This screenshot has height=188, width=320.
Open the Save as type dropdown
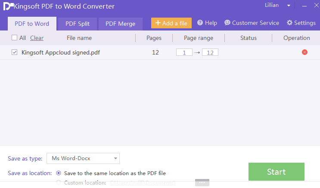pos(83,158)
